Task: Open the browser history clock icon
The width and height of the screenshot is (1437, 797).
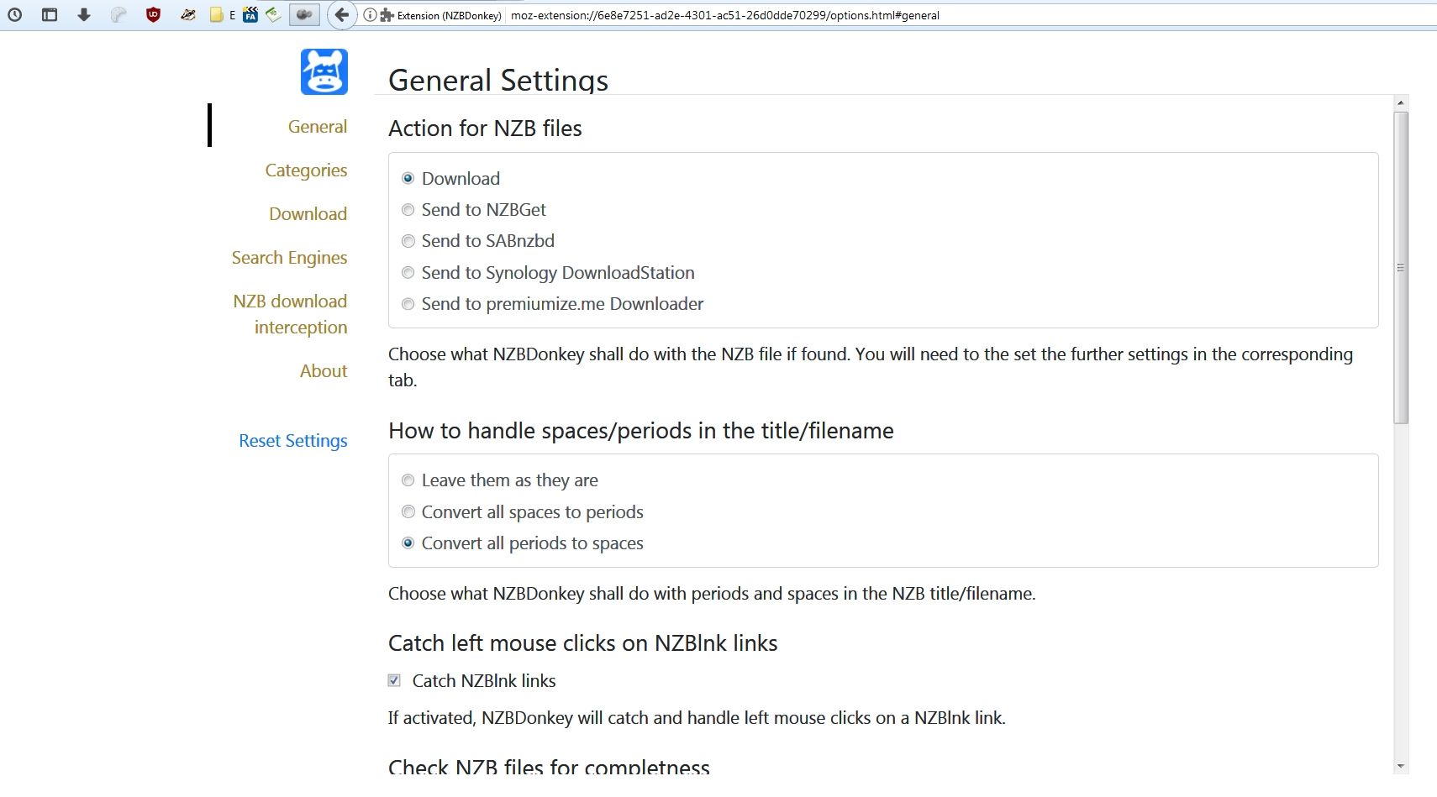Action: 15,14
